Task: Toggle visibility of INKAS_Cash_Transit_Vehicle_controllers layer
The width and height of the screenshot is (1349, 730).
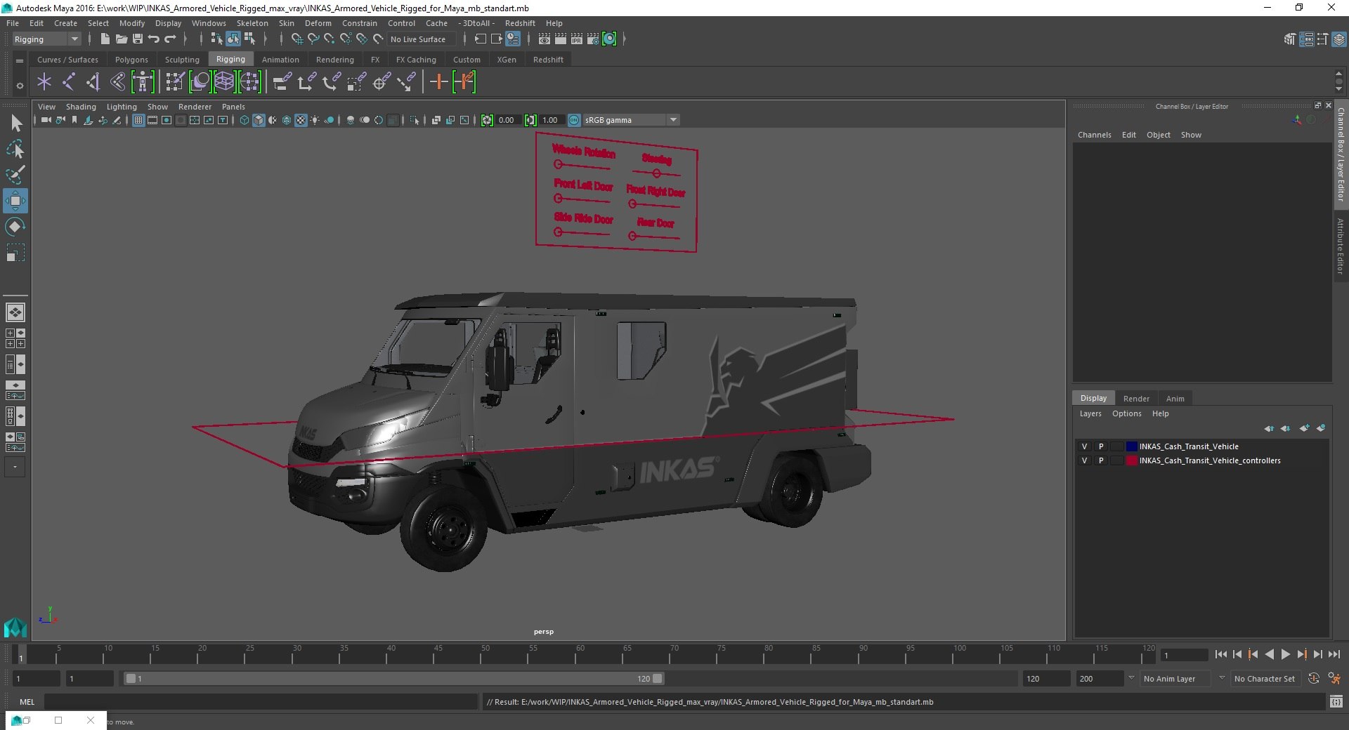Action: [x=1085, y=460]
